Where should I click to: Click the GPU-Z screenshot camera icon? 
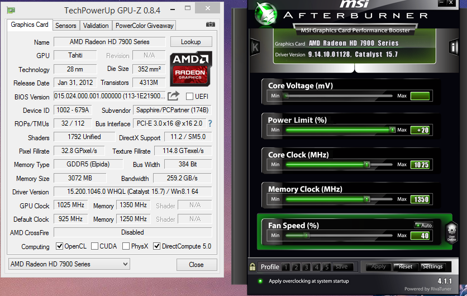210,25
